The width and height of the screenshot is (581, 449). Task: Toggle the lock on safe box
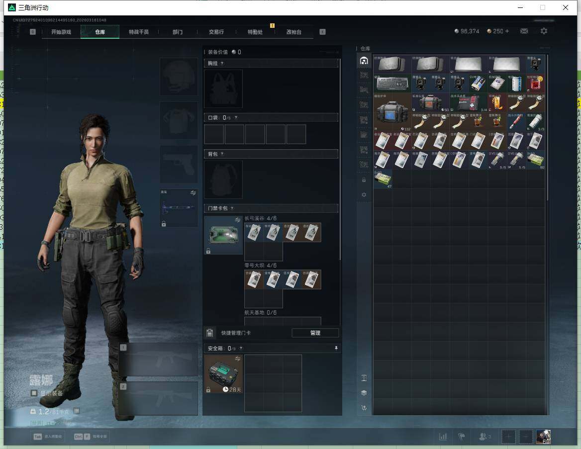pyautogui.click(x=208, y=389)
